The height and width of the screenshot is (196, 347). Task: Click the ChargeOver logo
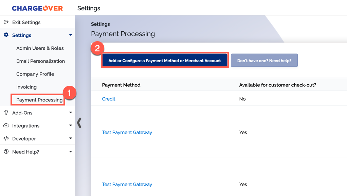pos(37,8)
